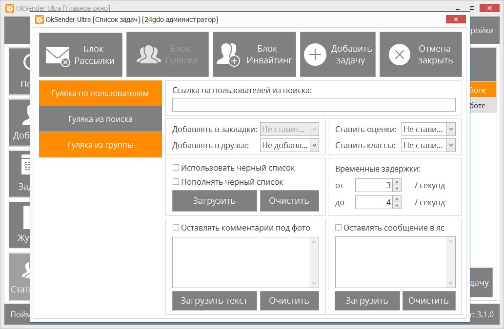Click the Отмена закрыть X circle icon
The height and width of the screenshot is (329, 504).
pos(399,55)
